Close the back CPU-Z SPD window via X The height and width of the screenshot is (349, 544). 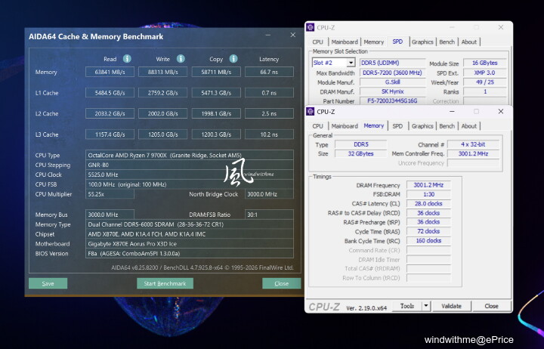[501, 27]
